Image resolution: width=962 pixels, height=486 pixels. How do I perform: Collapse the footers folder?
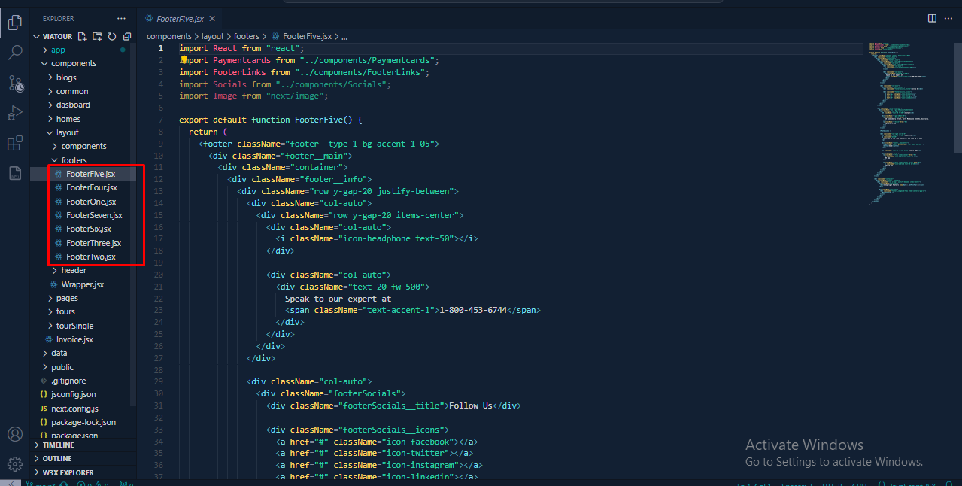pyautogui.click(x=74, y=160)
